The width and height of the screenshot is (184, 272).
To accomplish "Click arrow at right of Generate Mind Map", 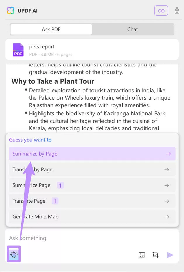I will (x=167, y=217).
